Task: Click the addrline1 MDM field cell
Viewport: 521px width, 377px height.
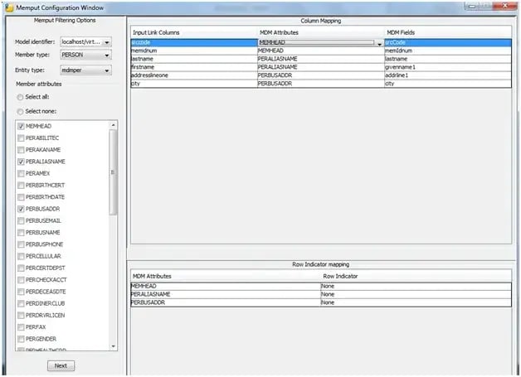Action: point(448,75)
